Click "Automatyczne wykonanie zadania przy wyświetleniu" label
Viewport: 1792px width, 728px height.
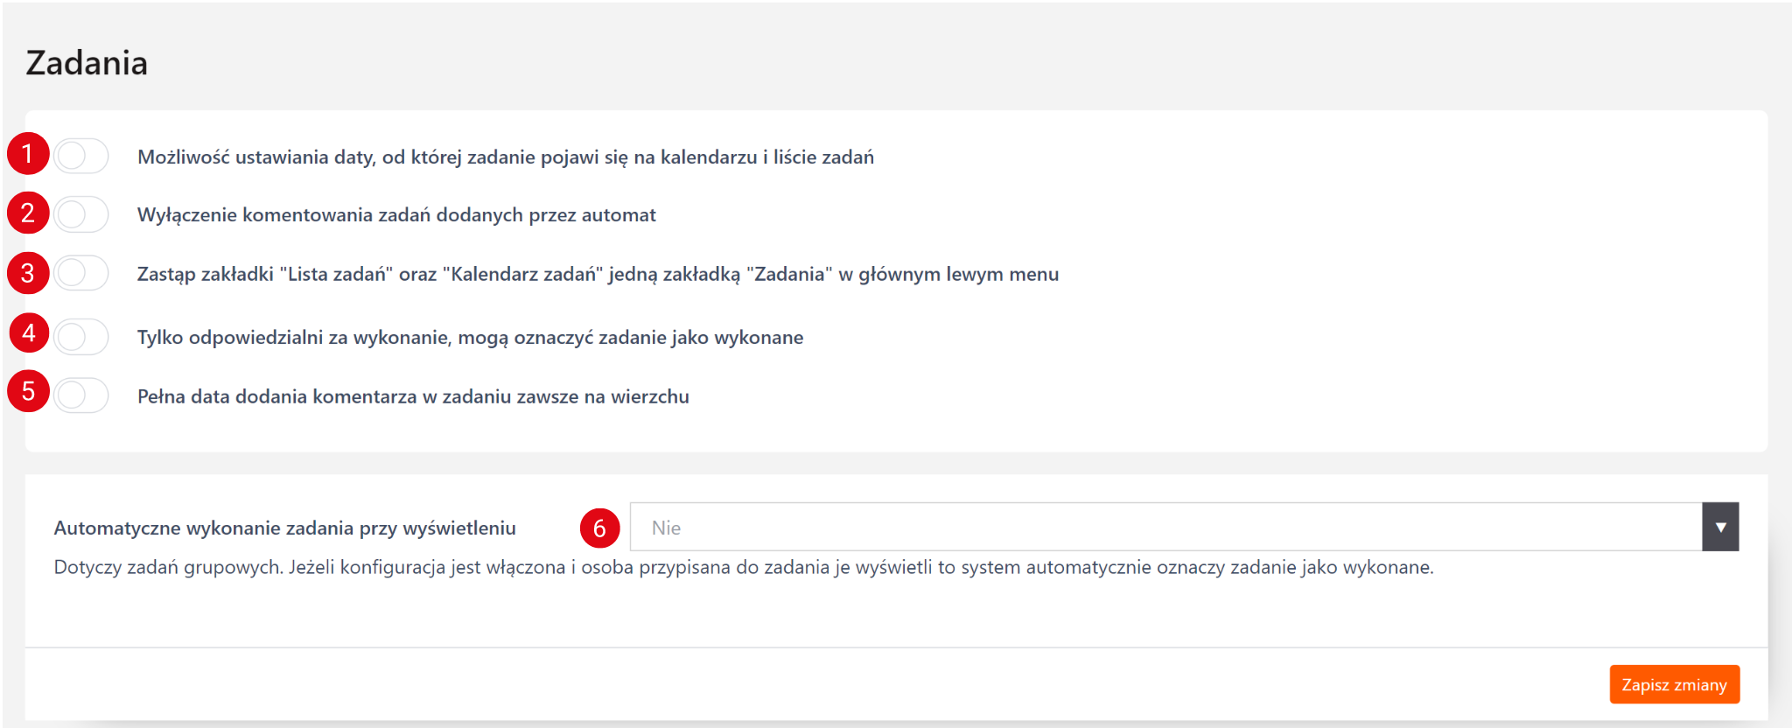click(x=284, y=528)
